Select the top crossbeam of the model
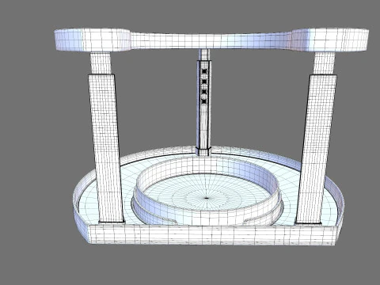 click(211, 40)
